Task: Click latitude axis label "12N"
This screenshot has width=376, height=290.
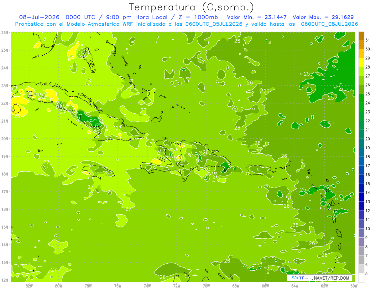Action: pos(5,280)
